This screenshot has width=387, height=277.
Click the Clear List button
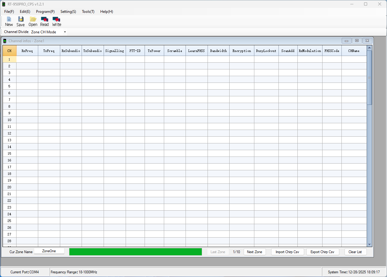[355, 252]
